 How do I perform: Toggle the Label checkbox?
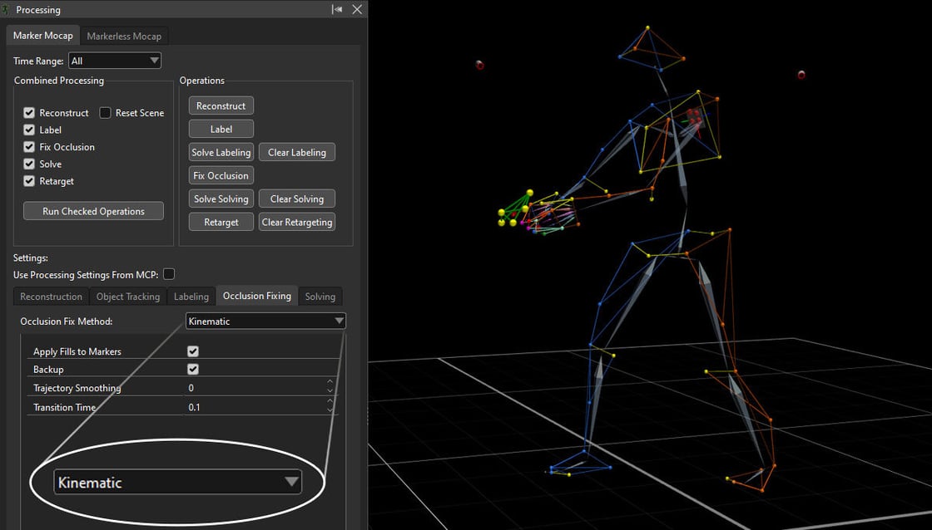tap(29, 130)
